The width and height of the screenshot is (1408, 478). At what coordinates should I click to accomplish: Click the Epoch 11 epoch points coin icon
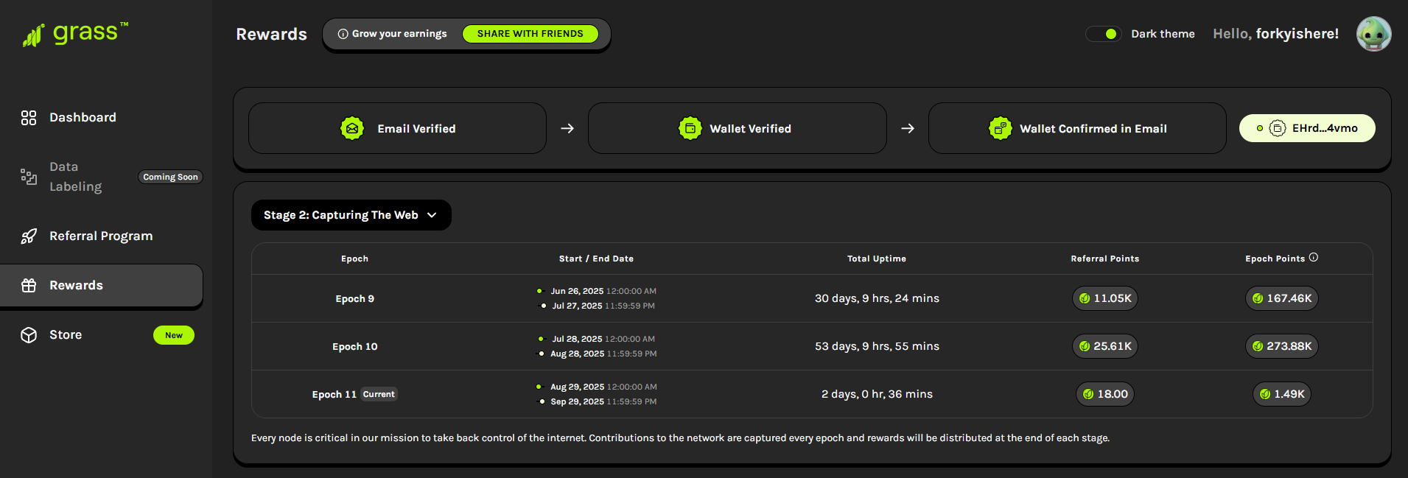point(1265,394)
